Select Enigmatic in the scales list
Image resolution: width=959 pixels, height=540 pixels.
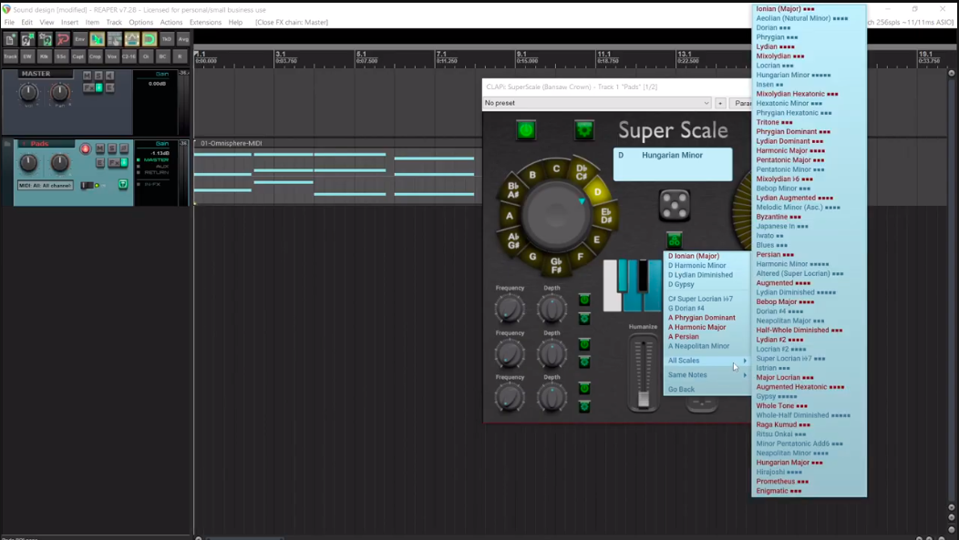coord(809,491)
